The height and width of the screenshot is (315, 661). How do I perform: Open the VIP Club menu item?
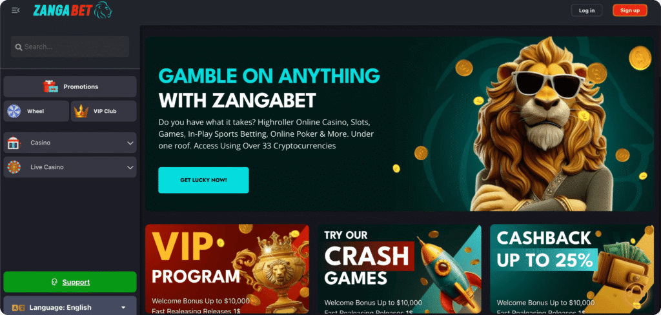coord(104,111)
